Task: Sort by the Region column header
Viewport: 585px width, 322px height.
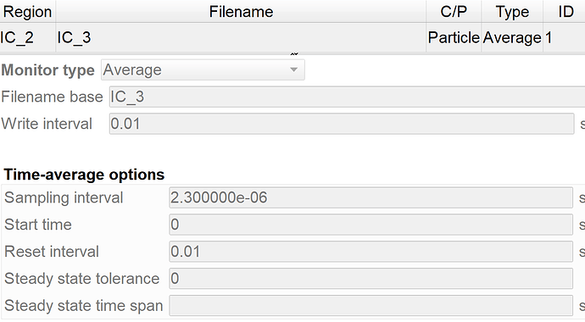Action: tap(28, 12)
